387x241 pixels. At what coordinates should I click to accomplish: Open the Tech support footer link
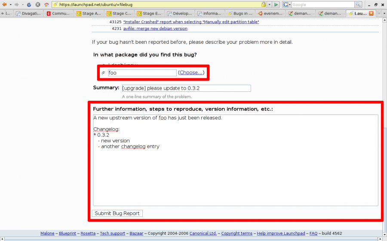click(112, 233)
